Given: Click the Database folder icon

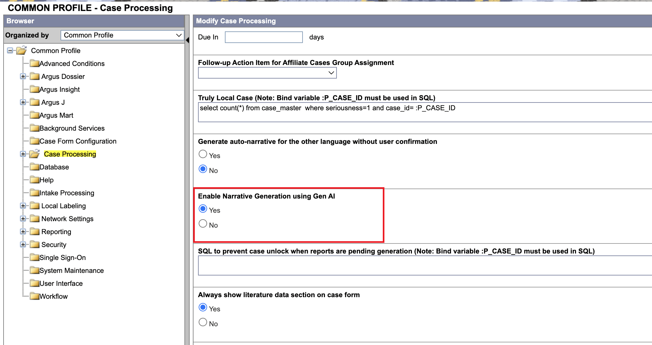Looking at the screenshot, I should coord(35,167).
